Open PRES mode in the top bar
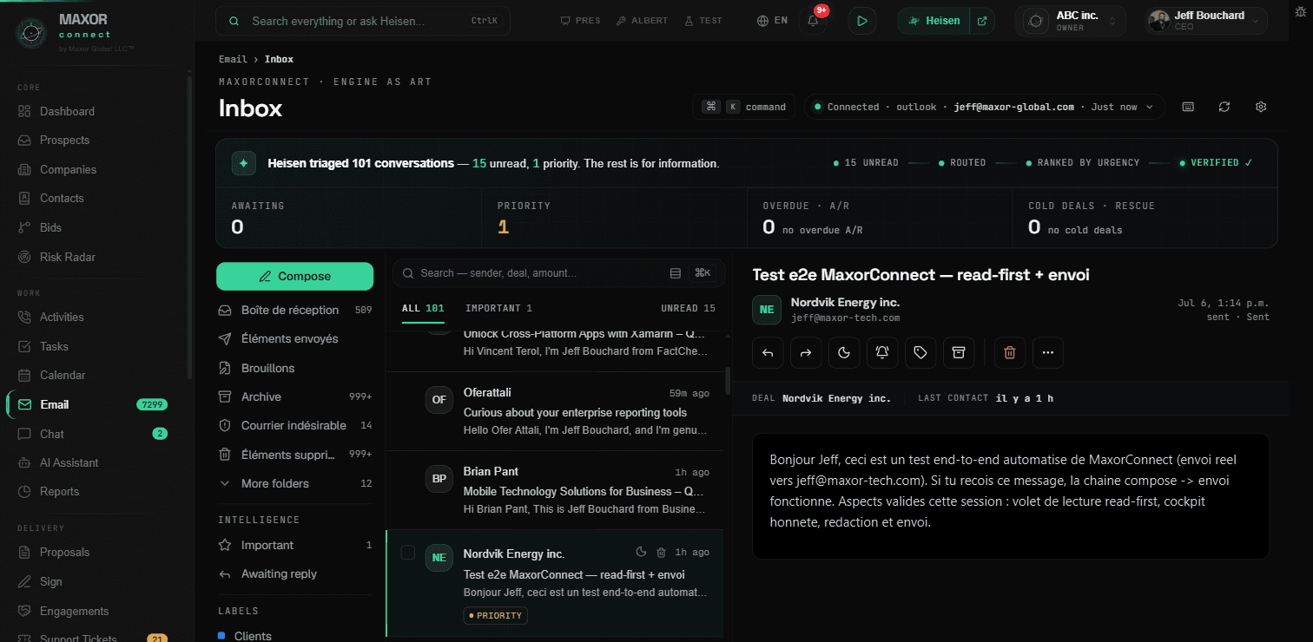Image resolution: width=1313 pixels, height=642 pixels. (580, 21)
